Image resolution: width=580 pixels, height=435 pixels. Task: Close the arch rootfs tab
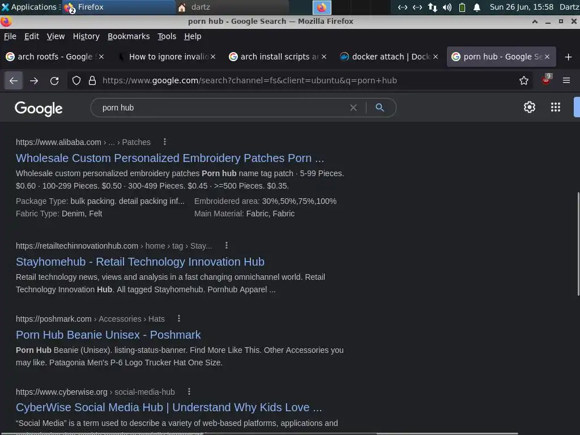(x=101, y=57)
